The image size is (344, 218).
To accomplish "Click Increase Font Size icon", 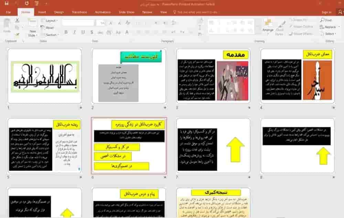I will 111,23.
